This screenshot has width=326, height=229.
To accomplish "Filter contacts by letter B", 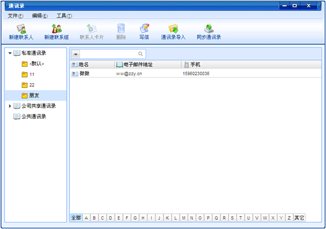I will tap(94, 218).
